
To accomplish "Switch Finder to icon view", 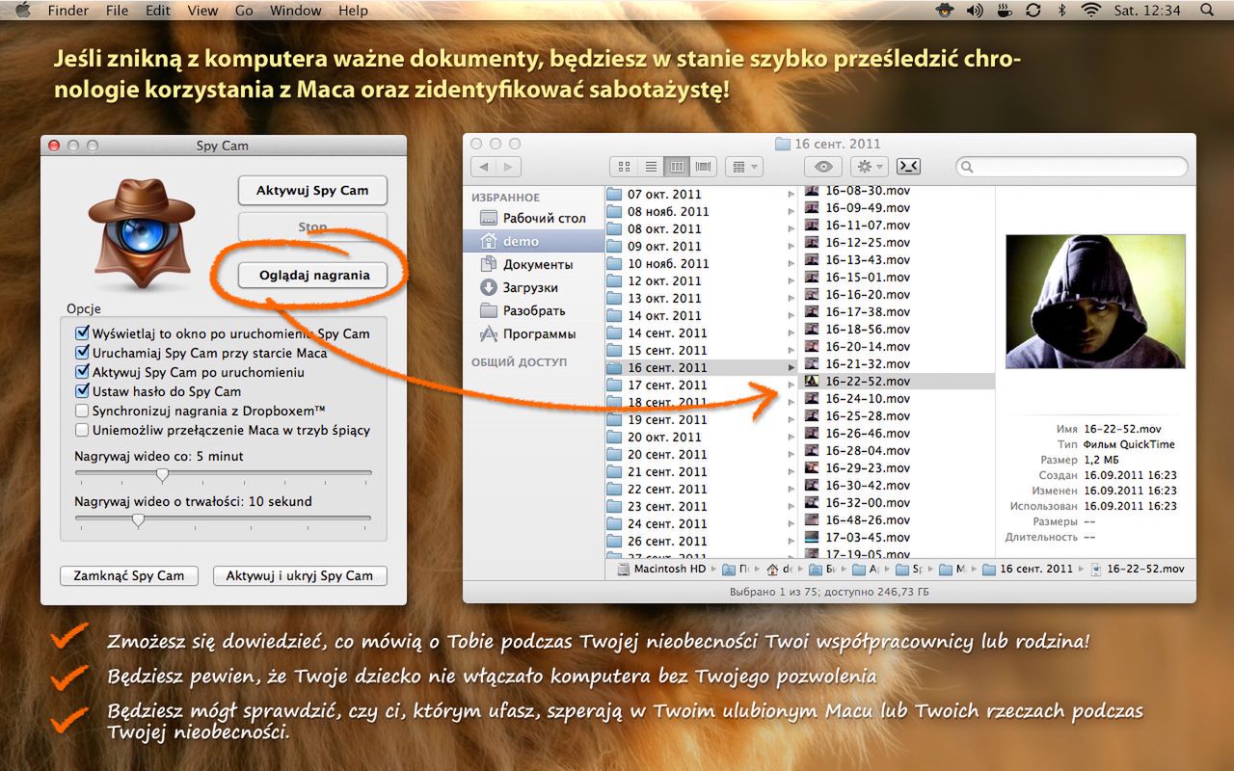I will [x=624, y=167].
